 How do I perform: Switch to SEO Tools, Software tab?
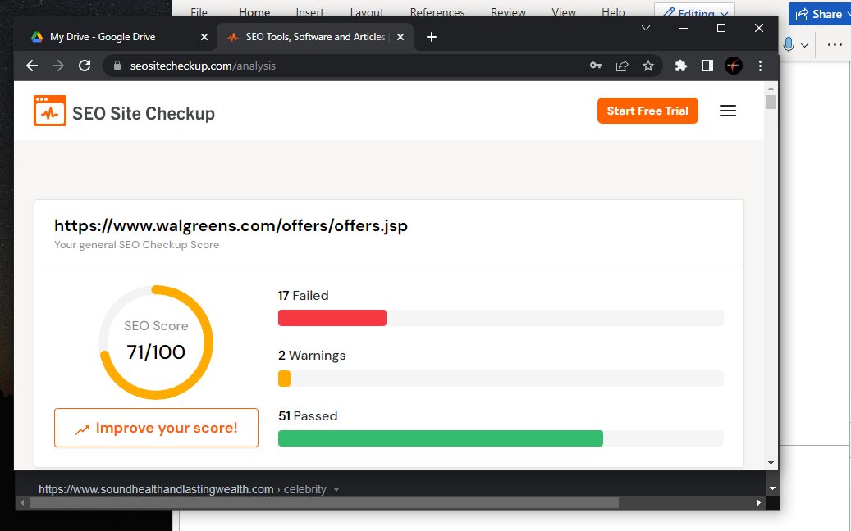coord(315,37)
